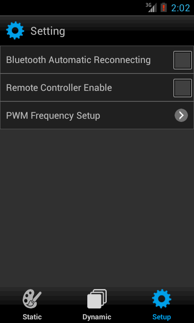The image size is (194, 323).
Task: Click the blue gear icon beside Setting
Action: [x=15, y=31]
